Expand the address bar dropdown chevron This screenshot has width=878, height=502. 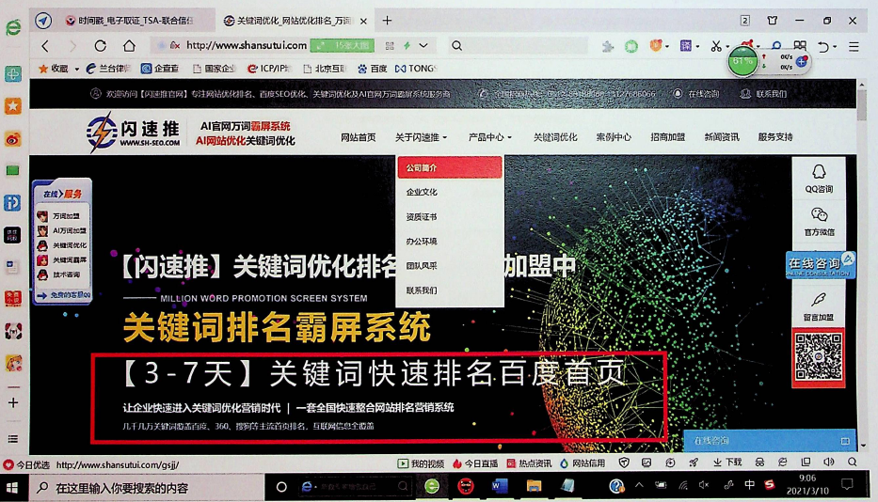[423, 46]
